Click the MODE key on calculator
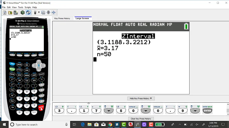229x128 pixels. pos(19,65)
